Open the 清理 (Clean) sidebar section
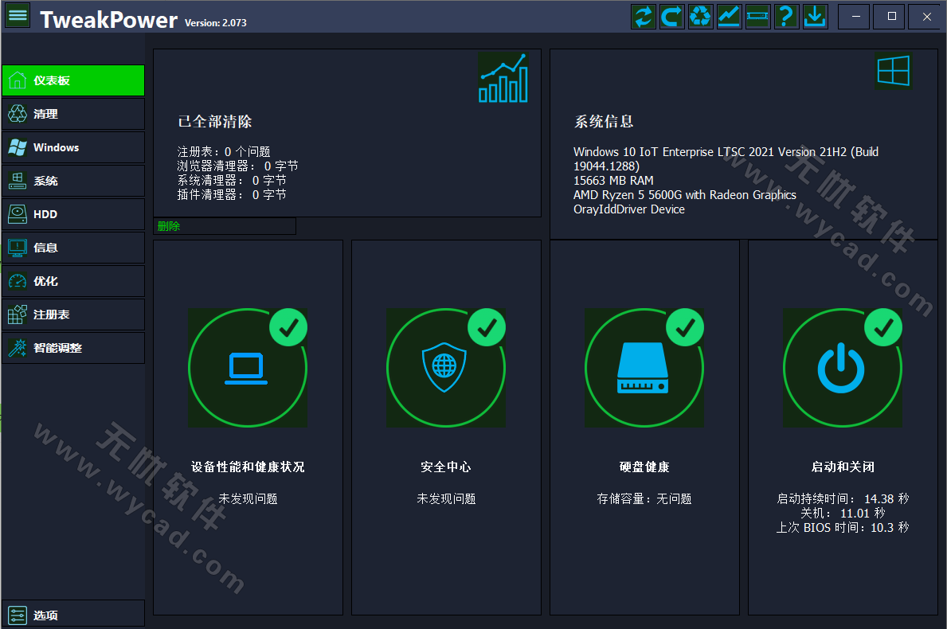The width and height of the screenshot is (947, 629). (72, 114)
